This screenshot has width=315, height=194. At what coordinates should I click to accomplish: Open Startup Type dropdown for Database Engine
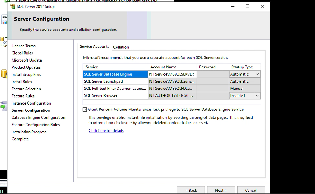point(257,74)
